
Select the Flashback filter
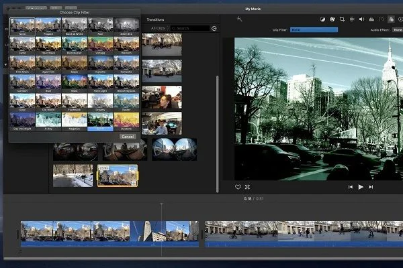(75, 103)
